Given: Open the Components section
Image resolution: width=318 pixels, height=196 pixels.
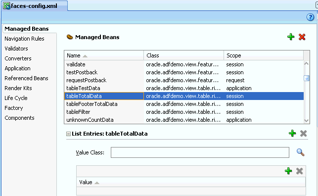Looking at the screenshot, I should (x=19, y=118).
